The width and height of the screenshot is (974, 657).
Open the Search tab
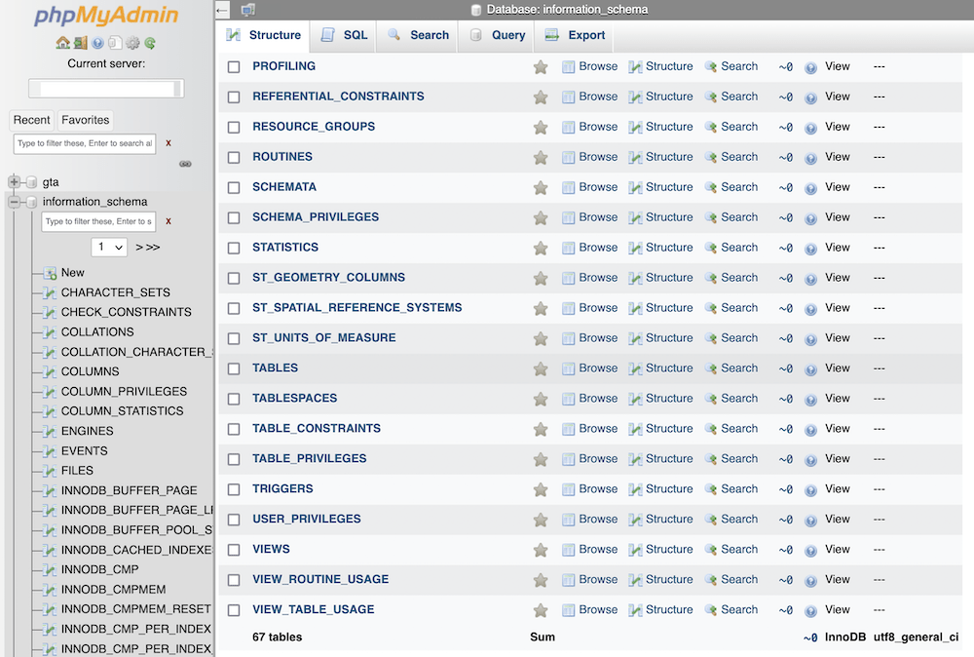point(419,35)
